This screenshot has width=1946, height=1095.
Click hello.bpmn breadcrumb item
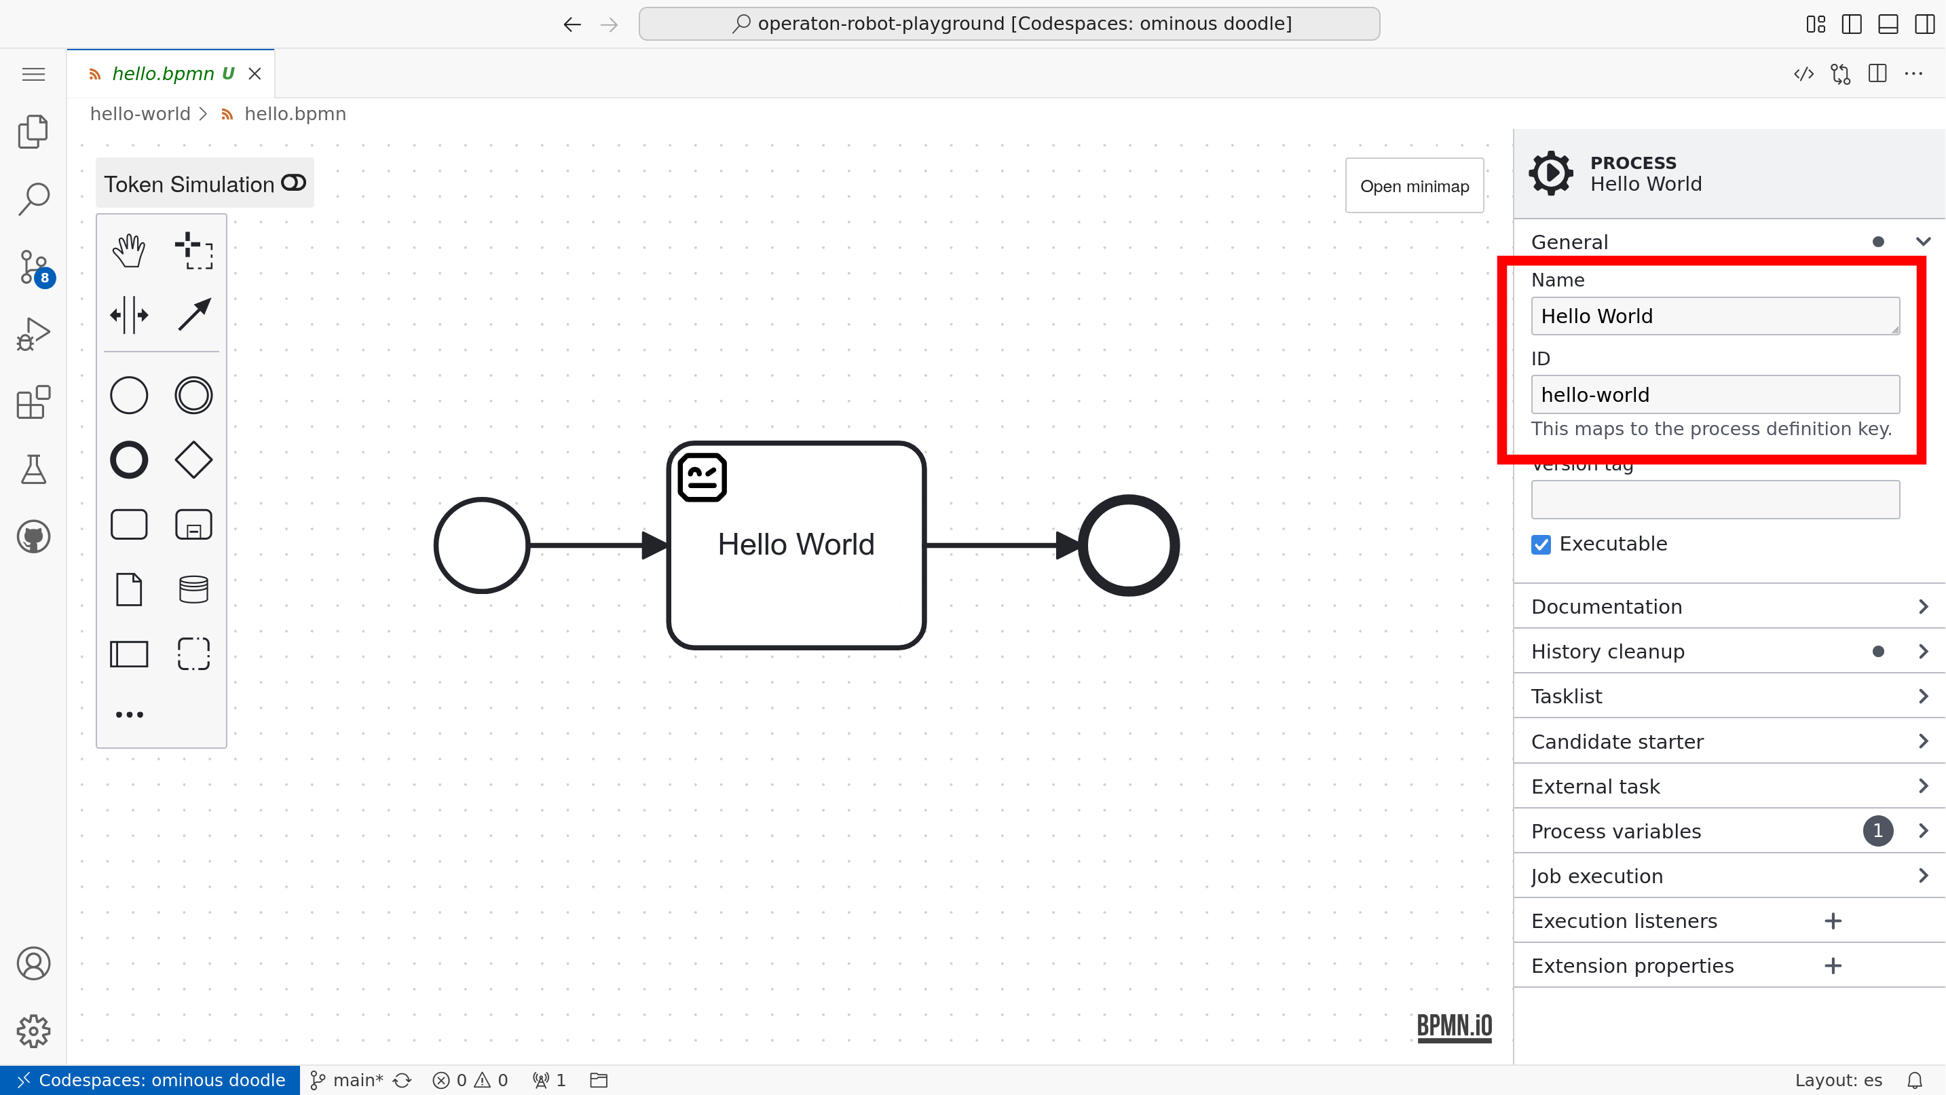click(x=295, y=114)
